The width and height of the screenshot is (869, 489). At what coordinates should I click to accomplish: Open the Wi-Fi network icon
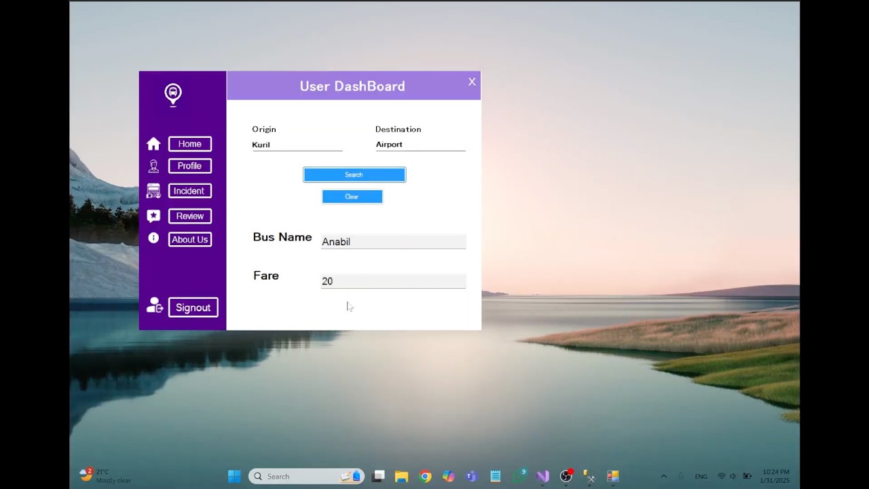722,476
